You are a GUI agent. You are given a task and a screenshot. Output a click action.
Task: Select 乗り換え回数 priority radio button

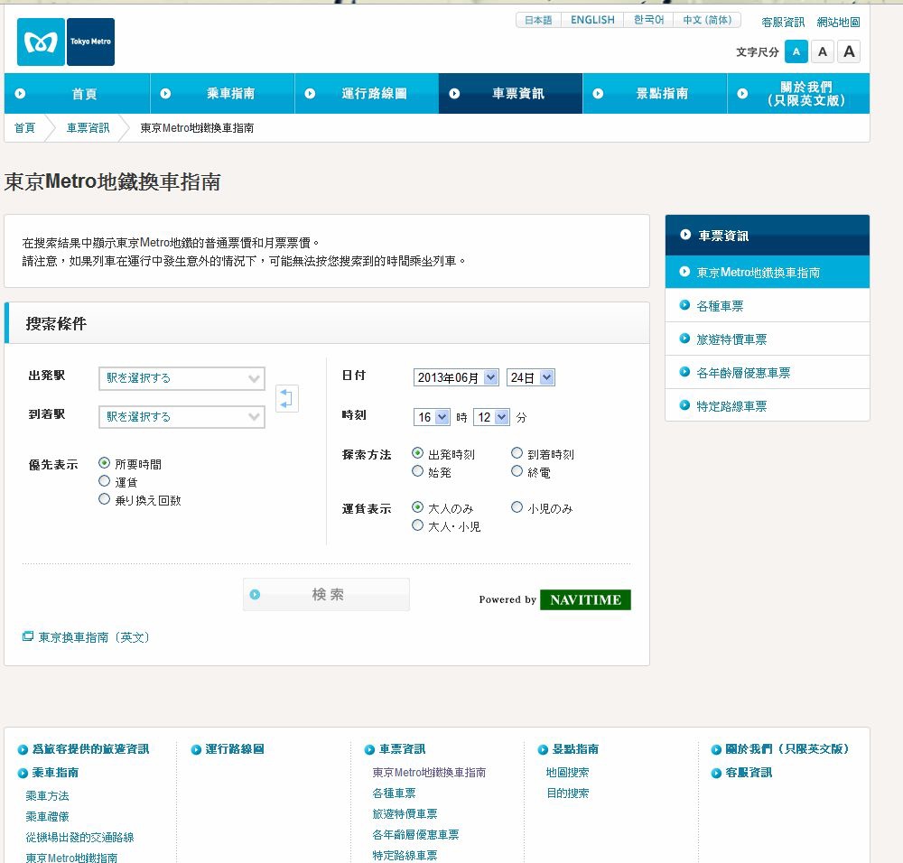pyautogui.click(x=104, y=498)
